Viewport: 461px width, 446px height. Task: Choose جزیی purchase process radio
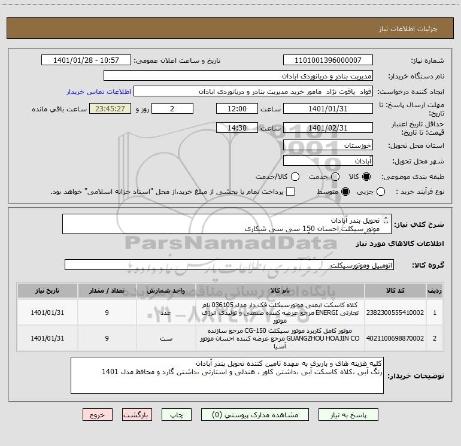(381, 192)
